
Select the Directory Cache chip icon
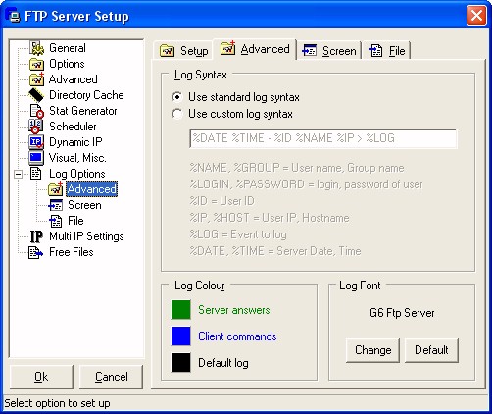click(x=36, y=95)
